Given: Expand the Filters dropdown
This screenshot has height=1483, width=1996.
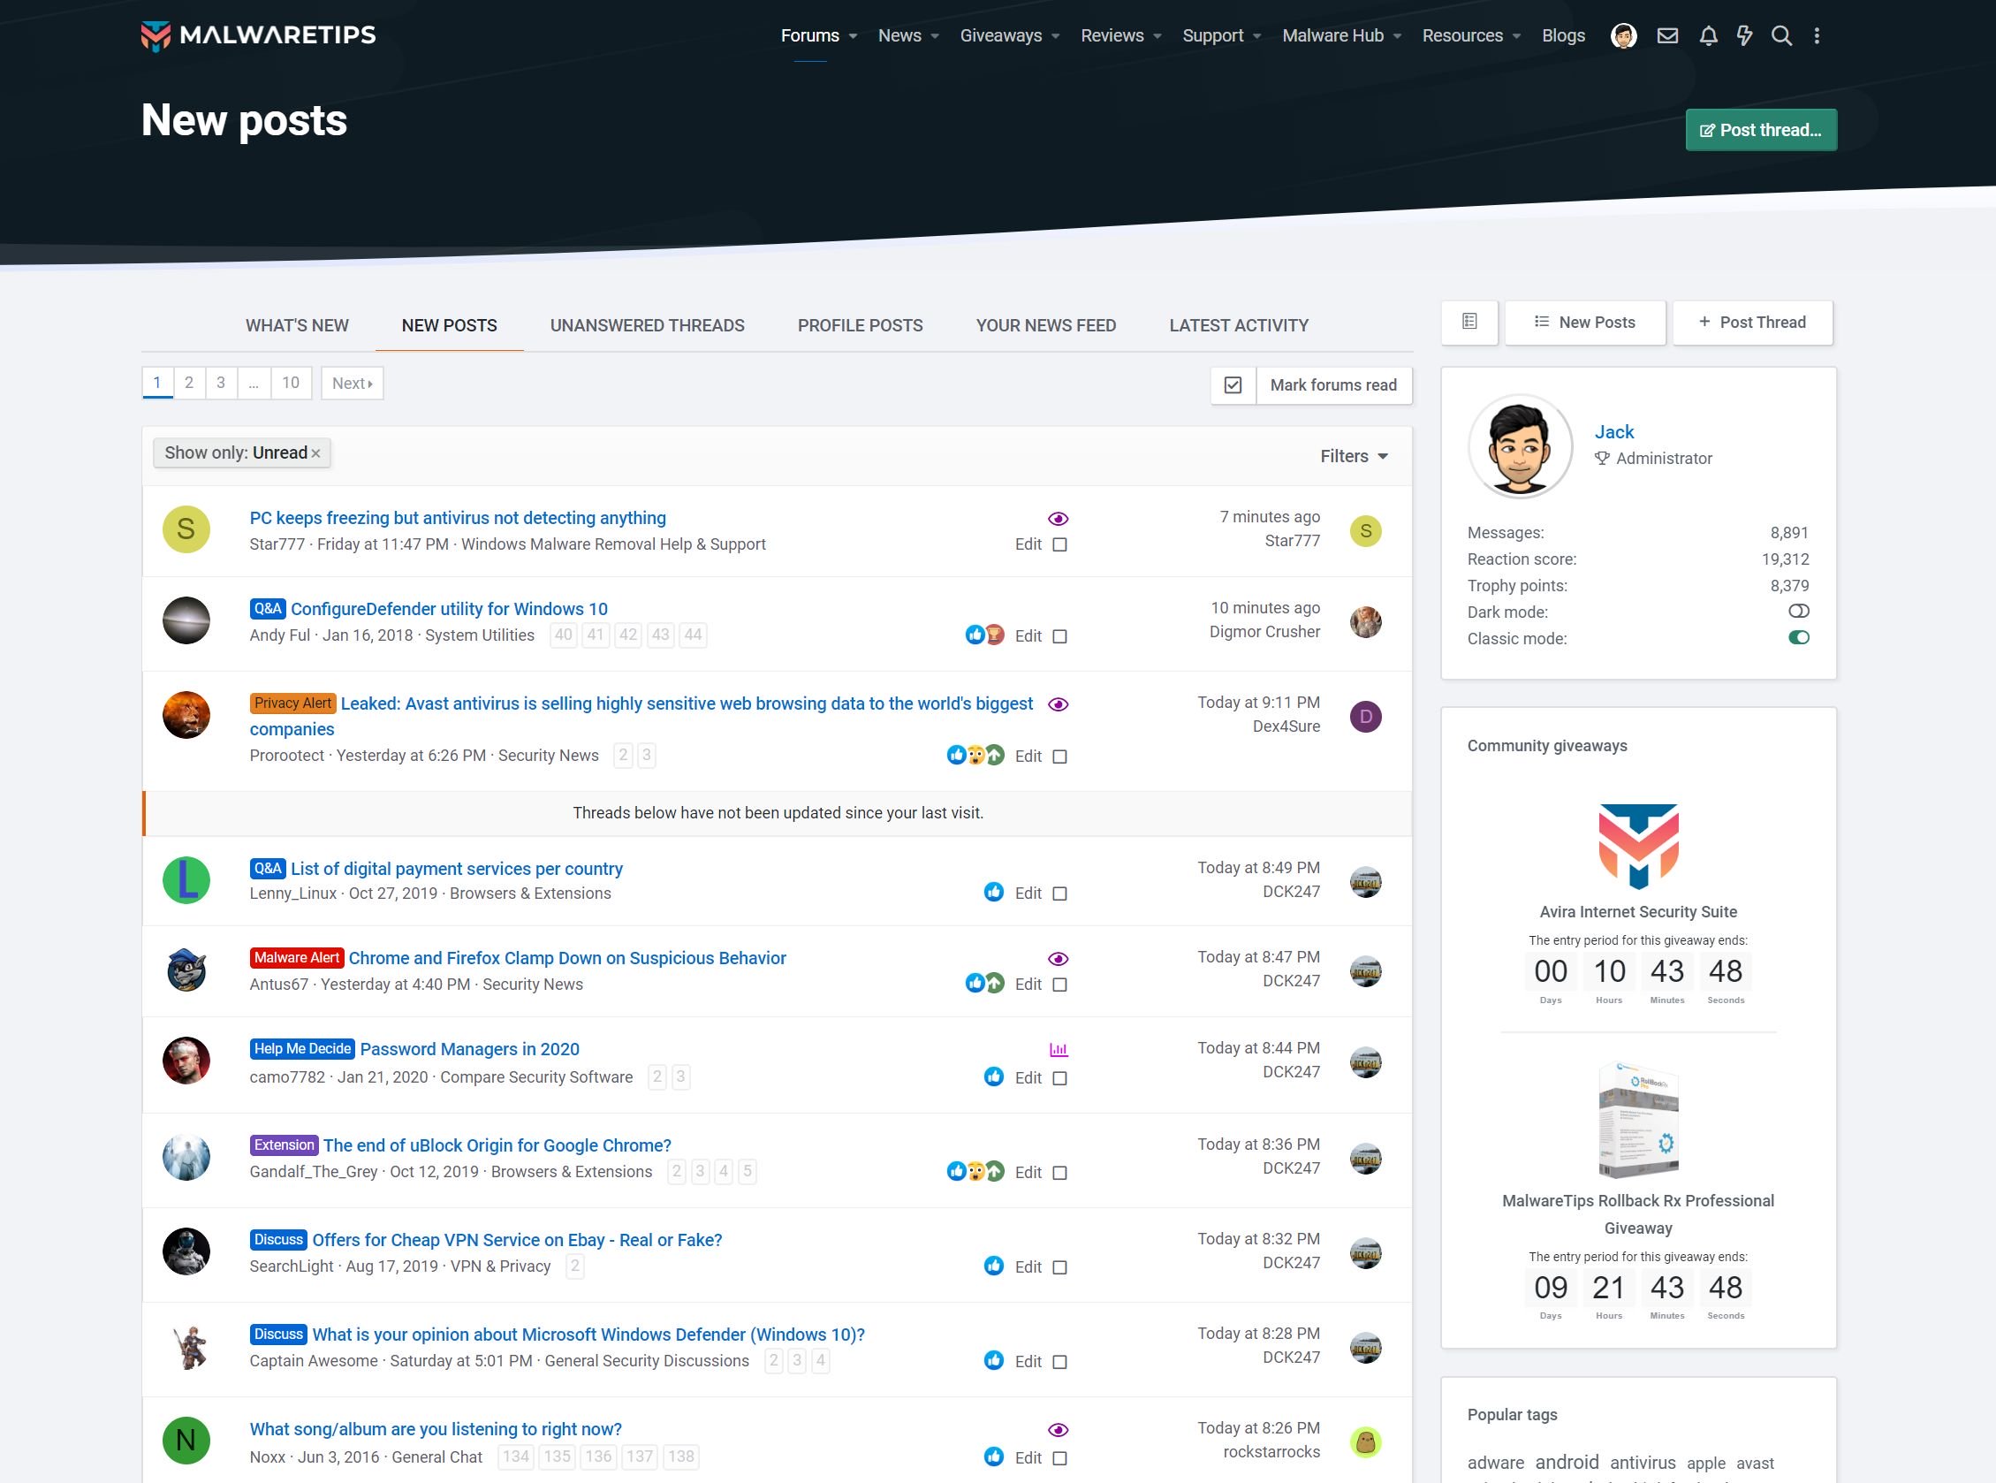Looking at the screenshot, I should coord(1354,456).
